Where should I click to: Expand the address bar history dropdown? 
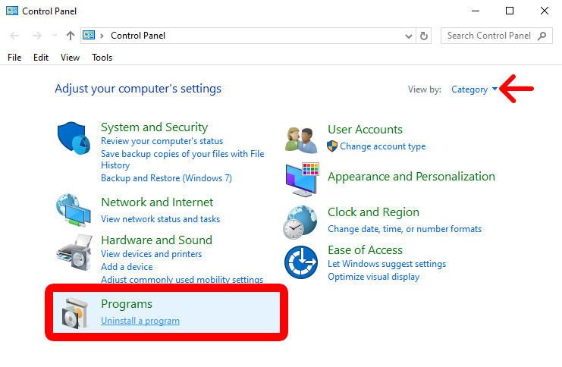click(410, 36)
